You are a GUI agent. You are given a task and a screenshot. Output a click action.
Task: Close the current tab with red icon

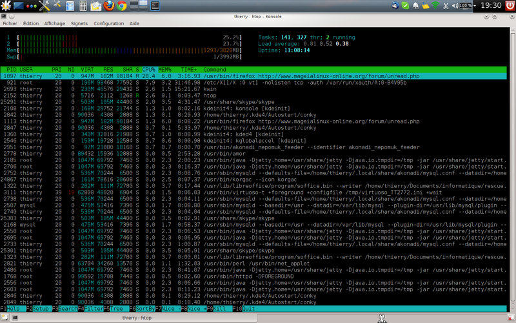click(x=511, y=318)
